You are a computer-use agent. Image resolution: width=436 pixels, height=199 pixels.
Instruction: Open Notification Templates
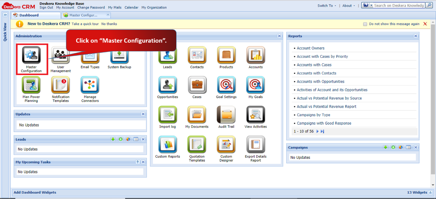tap(61, 85)
